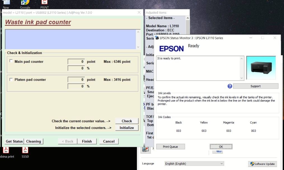Click the printer image in Status Monitor
Screen dimensions: 284x170
(261, 68)
